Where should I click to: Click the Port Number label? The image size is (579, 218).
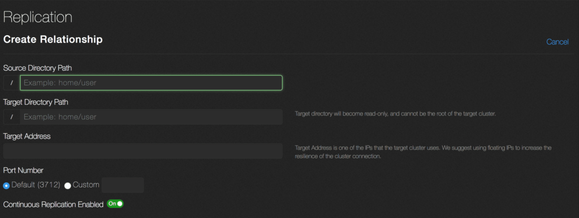(23, 170)
